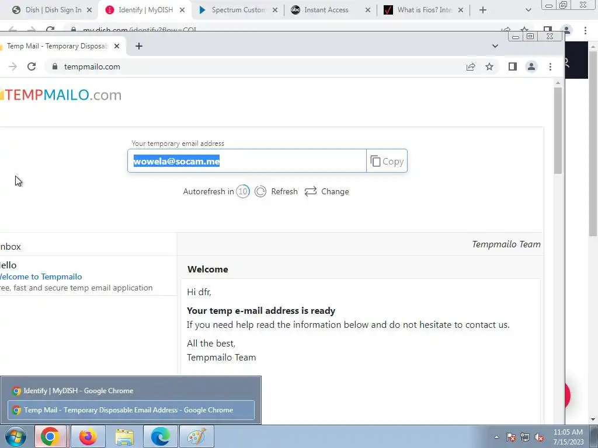Image resolution: width=598 pixels, height=448 pixels.
Task: Bookmark tempmailo.com with star icon
Action: [489, 66]
